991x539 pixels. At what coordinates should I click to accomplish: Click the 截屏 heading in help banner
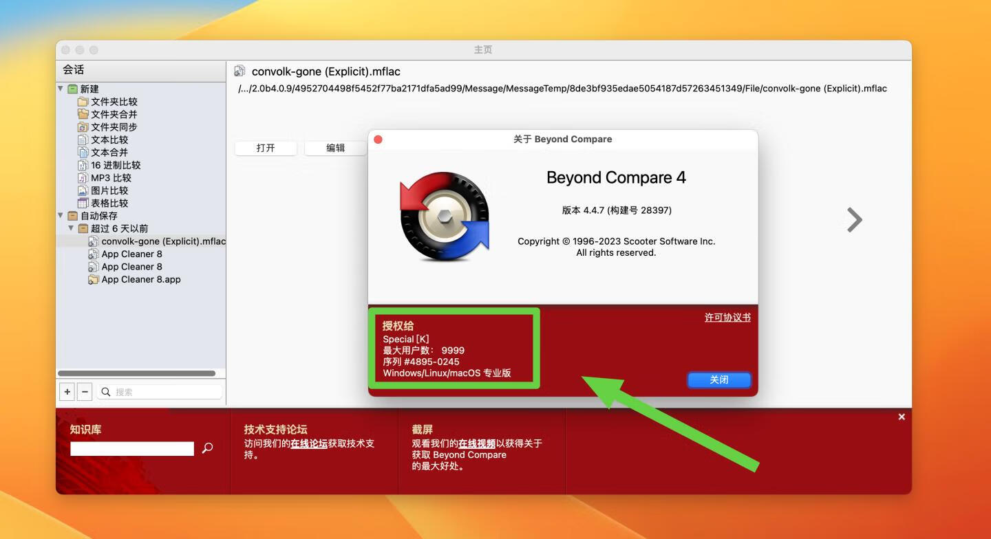[x=423, y=429]
